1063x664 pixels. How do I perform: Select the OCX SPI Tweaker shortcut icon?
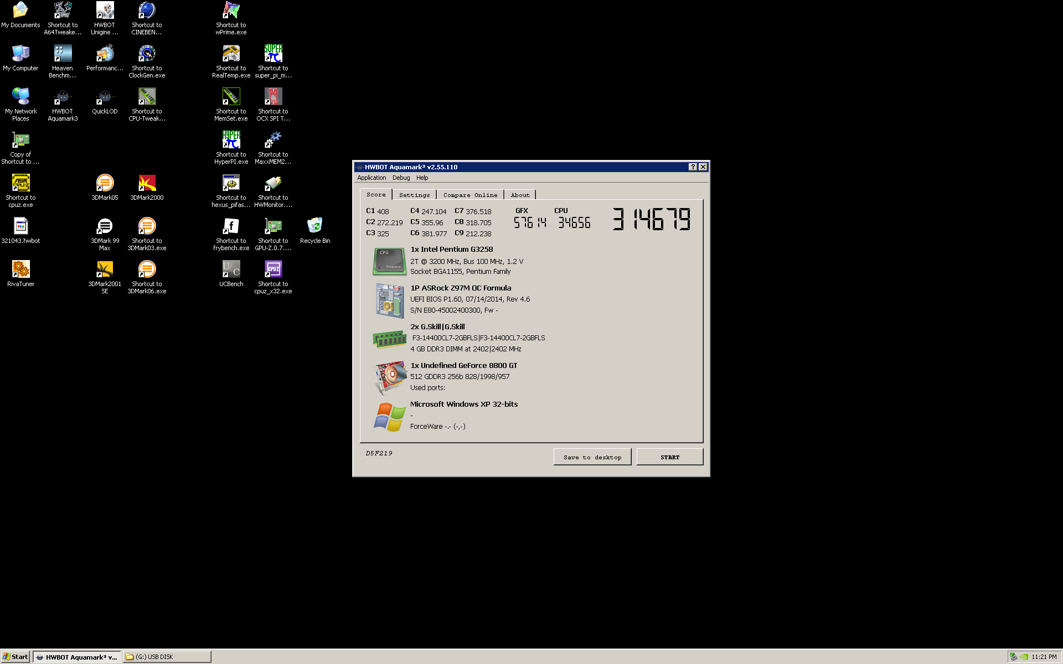click(x=273, y=104)
